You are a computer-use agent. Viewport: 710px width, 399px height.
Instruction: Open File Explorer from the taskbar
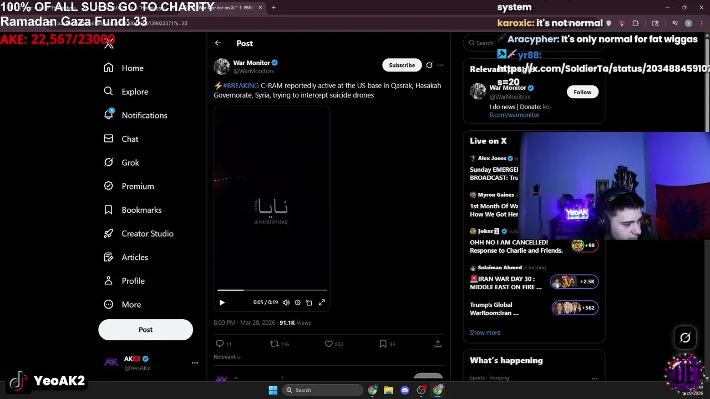(388, 390)
